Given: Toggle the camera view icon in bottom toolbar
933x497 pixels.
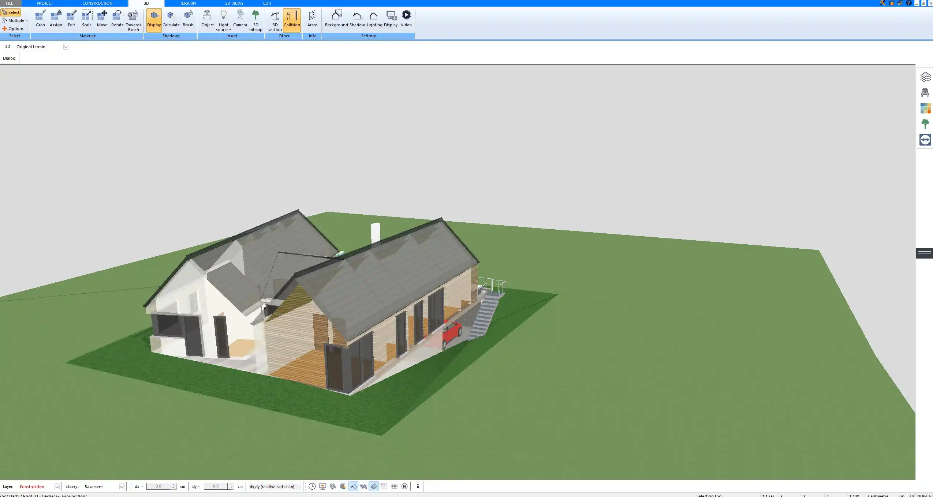Looking at the screenshot, I should pyautogui.click(x=333, y=486).
